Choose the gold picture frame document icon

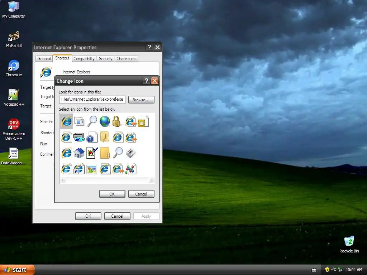[x=143, y=122]
